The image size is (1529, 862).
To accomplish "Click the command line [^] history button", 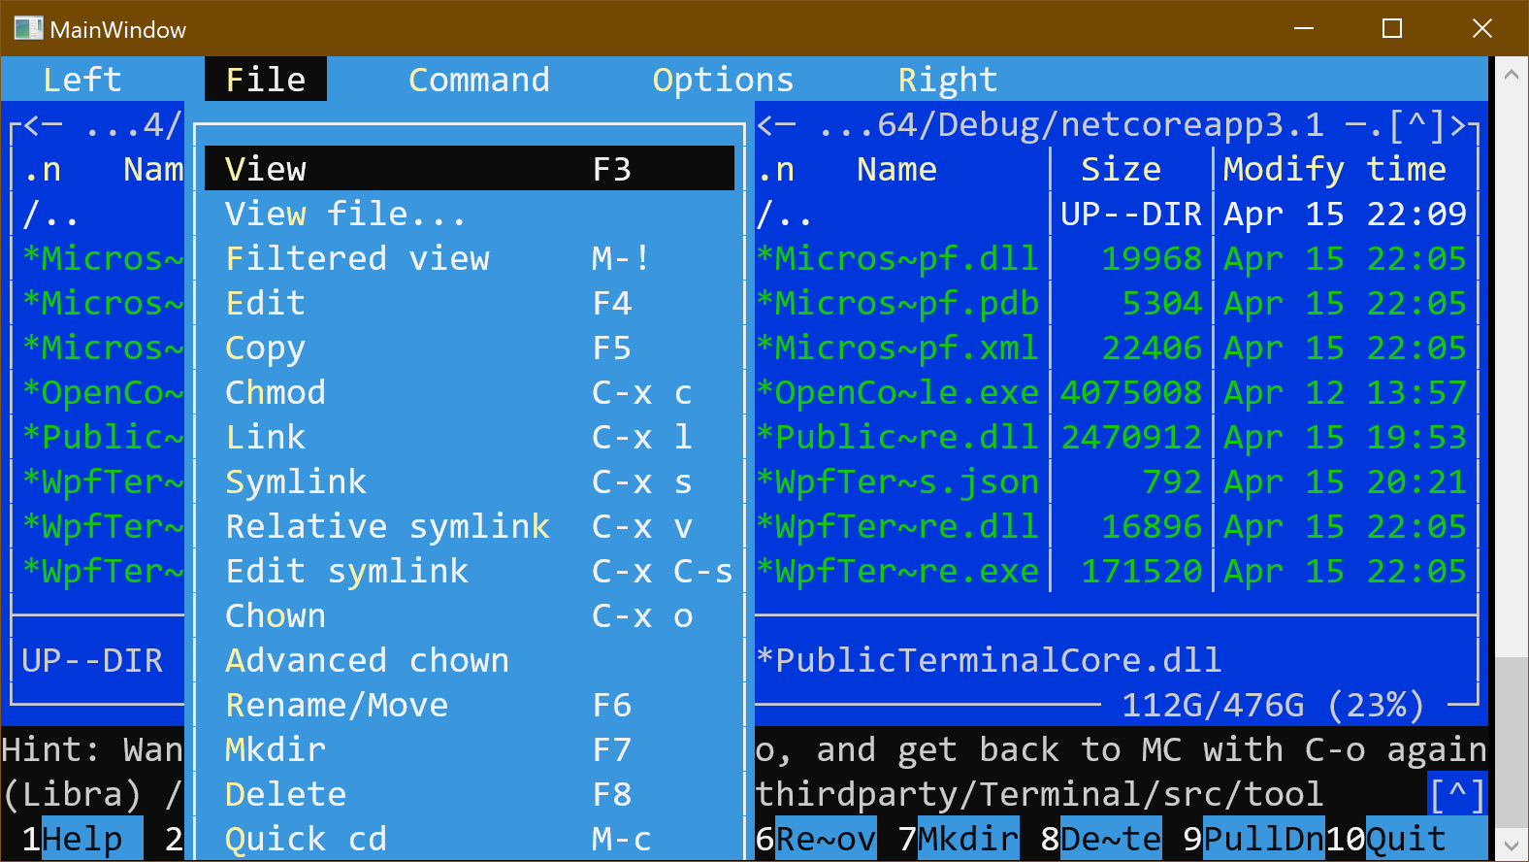I will click(1456, 795).
